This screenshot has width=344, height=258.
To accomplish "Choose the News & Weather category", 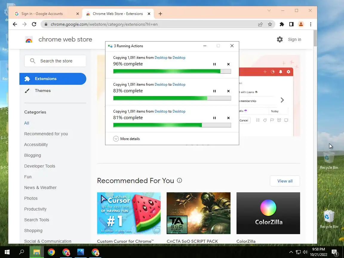I will (40, 188).
